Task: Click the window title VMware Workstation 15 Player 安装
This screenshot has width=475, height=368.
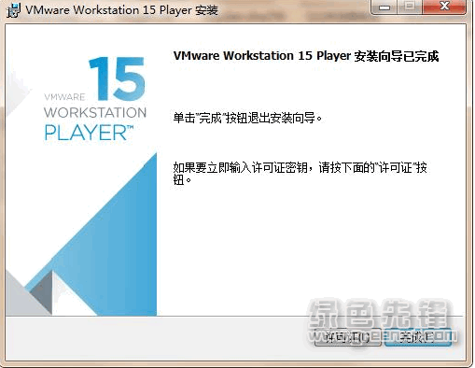Action: tap(121, 10)
